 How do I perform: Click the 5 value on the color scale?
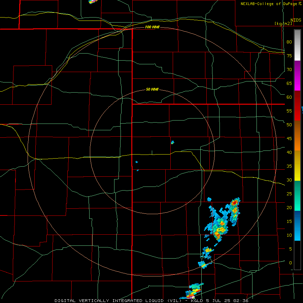(x=291, y=249)
